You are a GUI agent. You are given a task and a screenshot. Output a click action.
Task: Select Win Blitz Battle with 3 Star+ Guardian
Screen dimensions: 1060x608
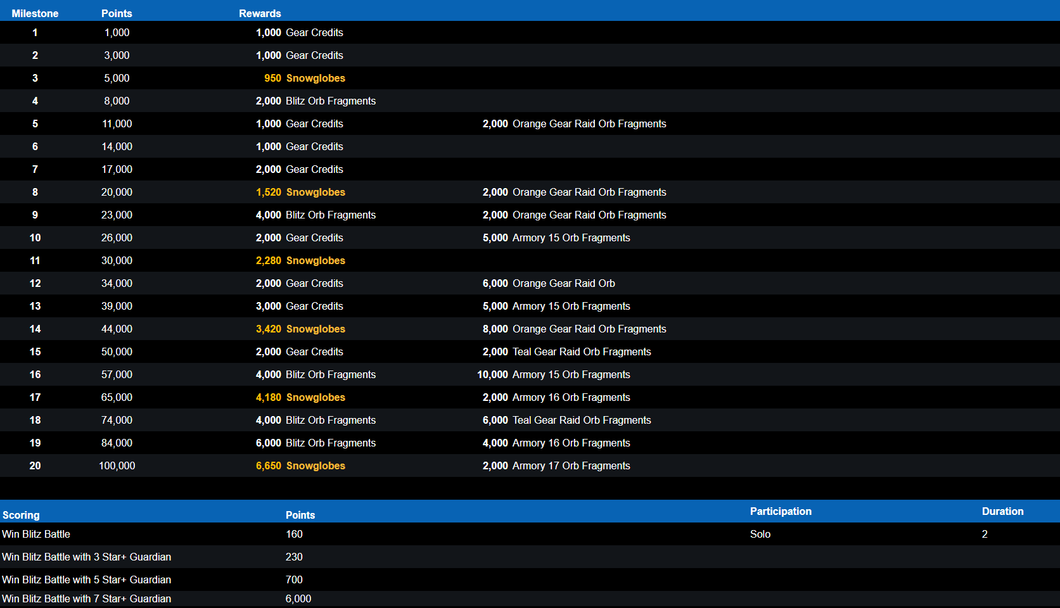[87, 557]
